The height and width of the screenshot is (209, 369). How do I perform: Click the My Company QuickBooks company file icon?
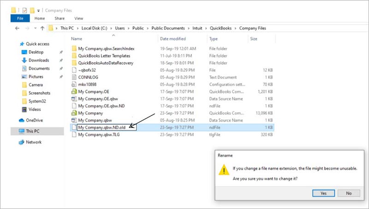click(x=74, y=113)
